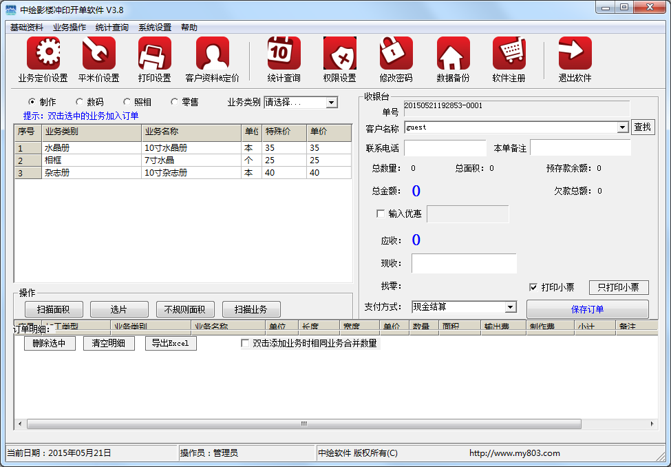Open the 帮助 menu
The image size is (671, 467).
[189, 28]
